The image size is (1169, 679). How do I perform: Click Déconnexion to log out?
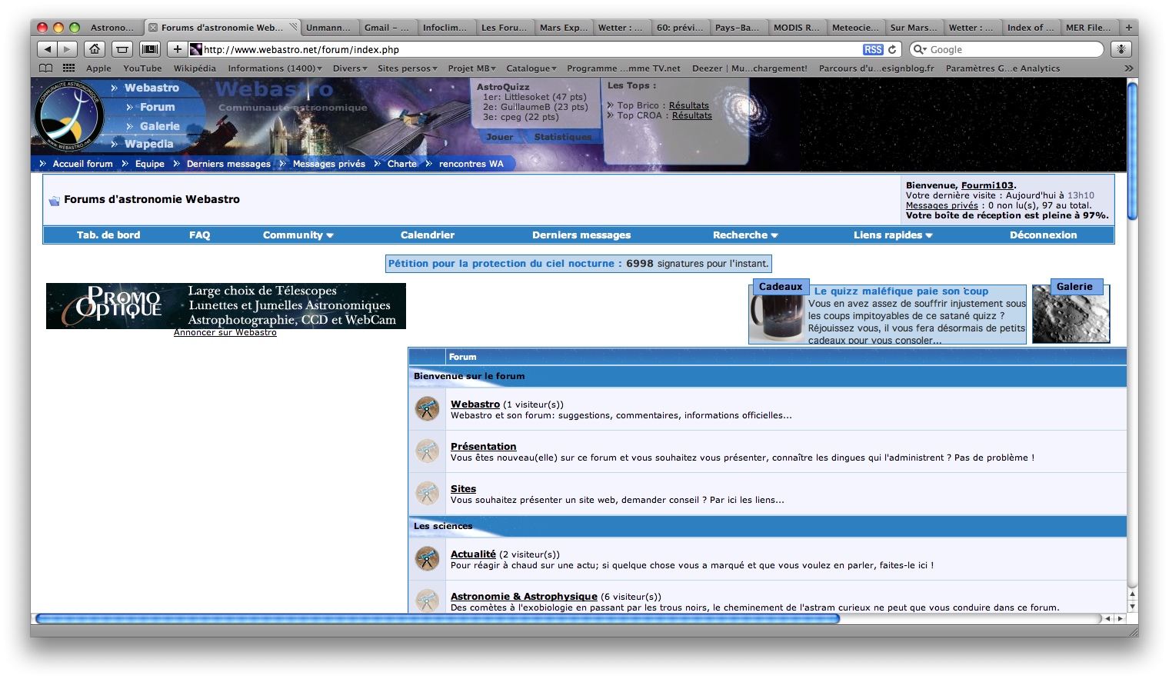(x=1043, y=235)
